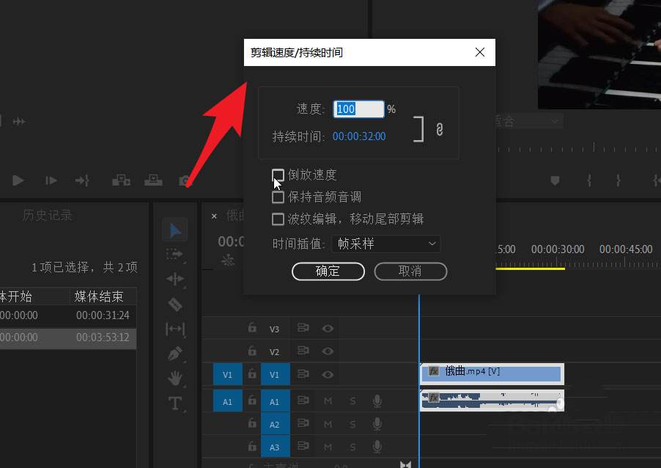
Task: Select the row ending 00:03:53:12
Action: tap(67, 337)
